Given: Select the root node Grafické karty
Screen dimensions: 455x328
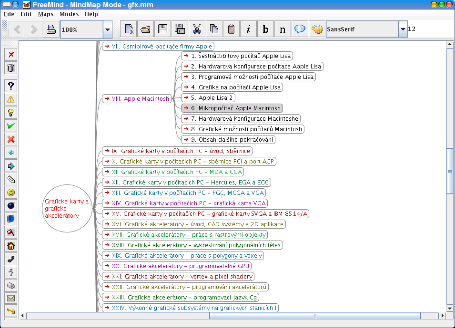Looking at the screenshot, I should click(67, 208).
